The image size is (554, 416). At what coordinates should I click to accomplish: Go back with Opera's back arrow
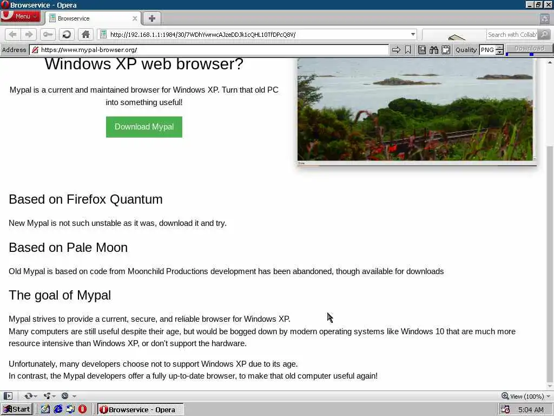(x=13, y=34)
